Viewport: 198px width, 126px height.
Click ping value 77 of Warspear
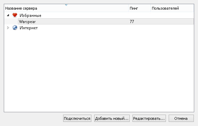point(132,21)
